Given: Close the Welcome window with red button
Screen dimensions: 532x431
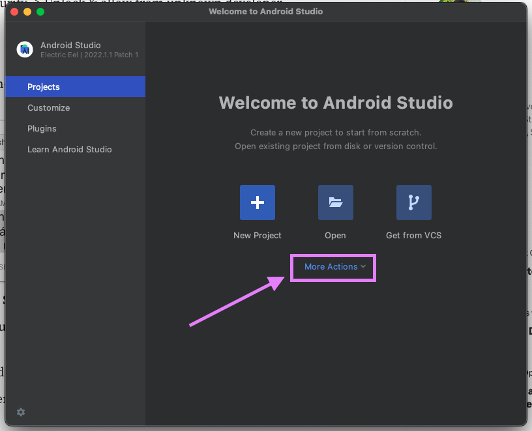Looking at the screenshot, I should 14,12.
